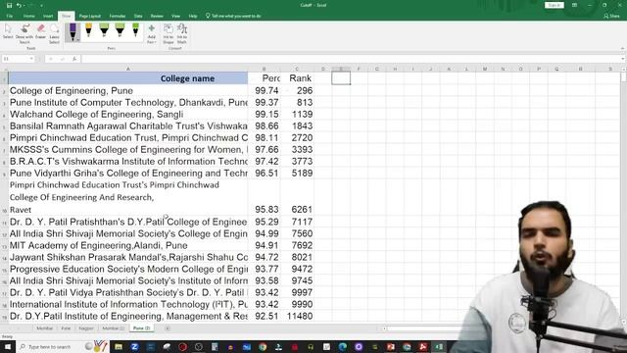The image size is (627, 353).
Task: Open the File menu
Action: (10, 16)
